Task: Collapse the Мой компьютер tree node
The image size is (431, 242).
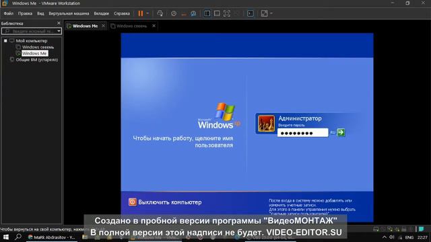Action: click(x=5, y=41)
